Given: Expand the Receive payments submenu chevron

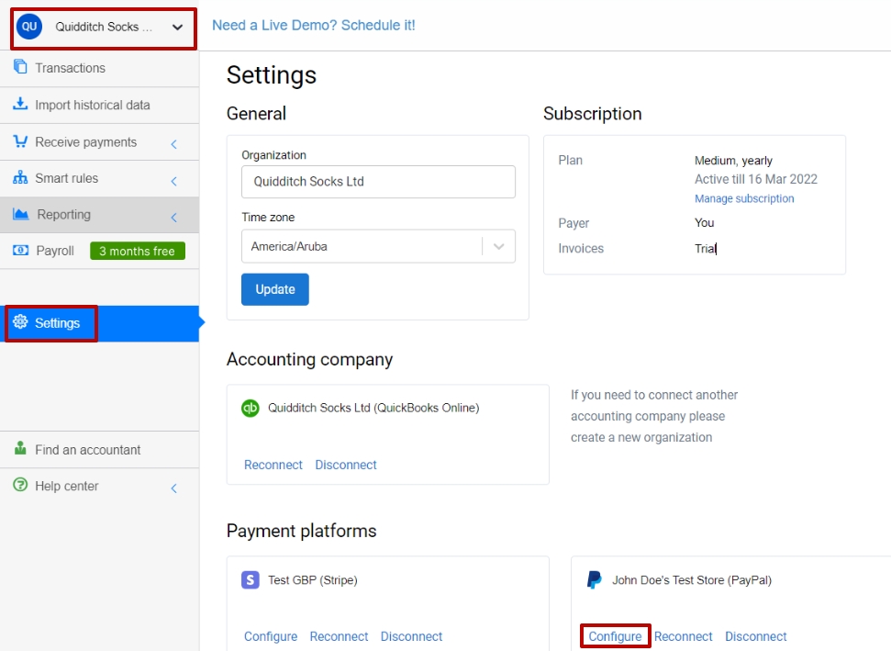Looking at the screenshot, I should [x=173, y=144].
